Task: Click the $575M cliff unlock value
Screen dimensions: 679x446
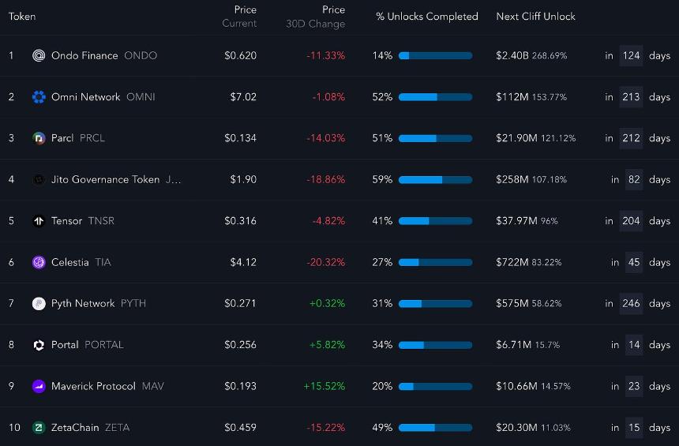Action: 512,304
